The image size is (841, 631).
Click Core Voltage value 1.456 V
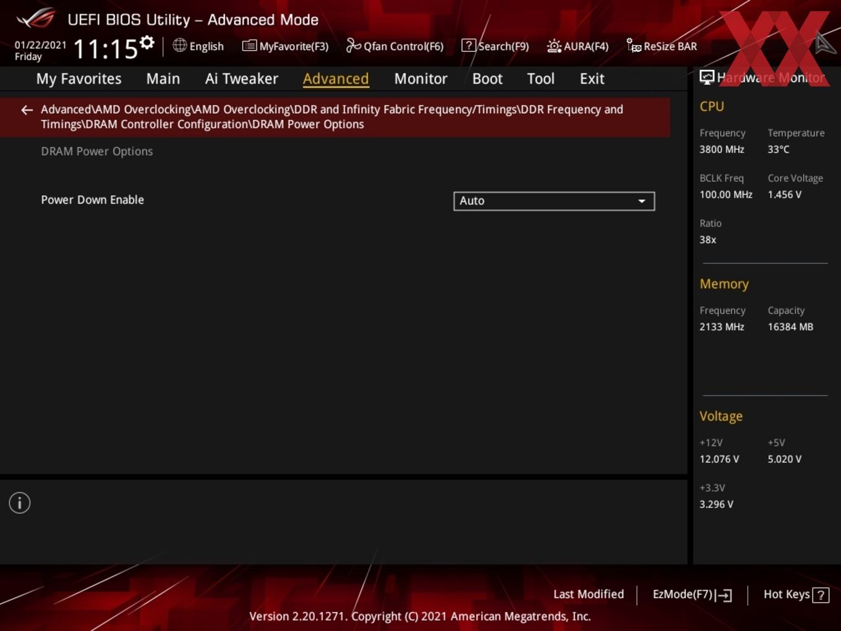coord(785,194)
